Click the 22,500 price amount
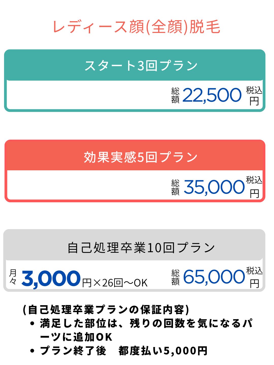Screen dimensions: 274x365 click(212, 95)
